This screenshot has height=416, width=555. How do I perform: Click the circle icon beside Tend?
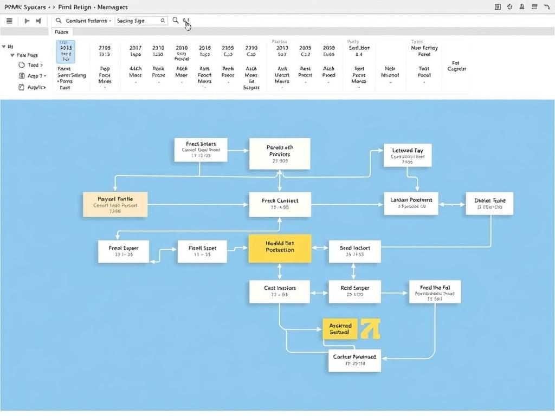(22, 65)
